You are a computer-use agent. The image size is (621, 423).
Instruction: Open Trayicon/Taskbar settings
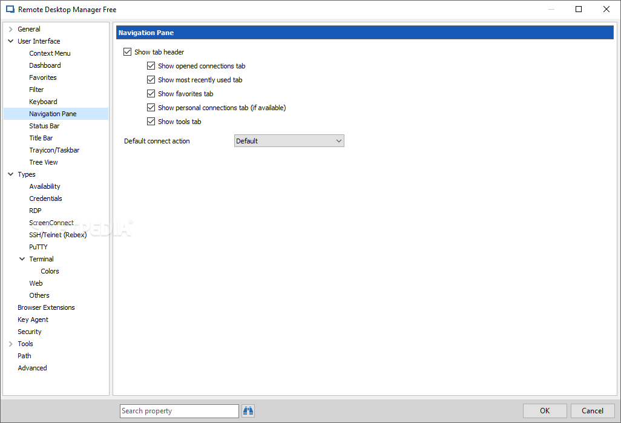click(54, 150)
